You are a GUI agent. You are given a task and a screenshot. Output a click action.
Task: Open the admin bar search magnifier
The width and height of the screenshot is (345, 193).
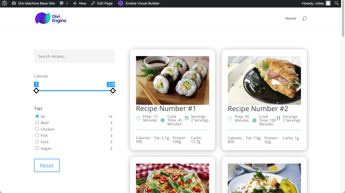point(337,3)
